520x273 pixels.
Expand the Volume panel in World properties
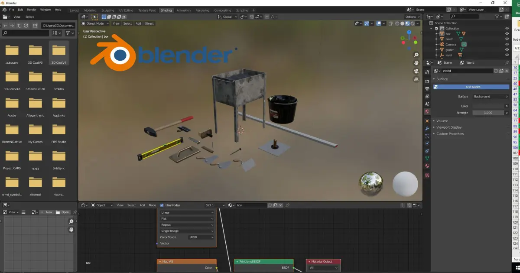(x=442, y=121)
